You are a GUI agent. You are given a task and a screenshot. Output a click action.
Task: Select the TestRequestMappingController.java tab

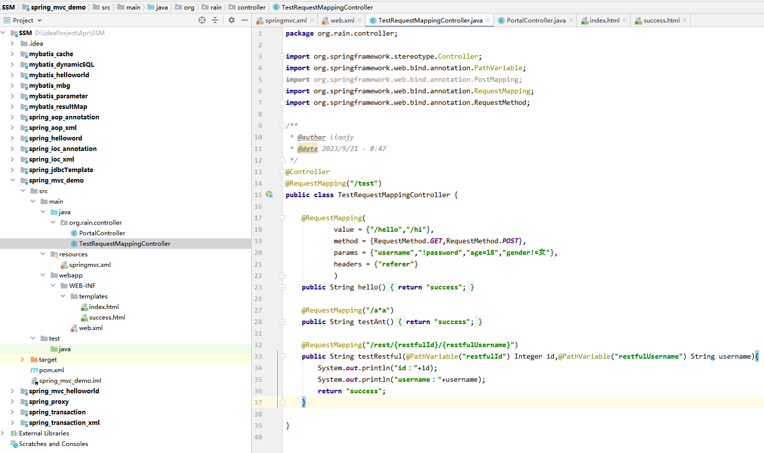[x=430, y=21]
